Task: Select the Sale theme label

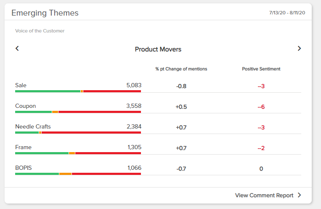Action: 21,85
